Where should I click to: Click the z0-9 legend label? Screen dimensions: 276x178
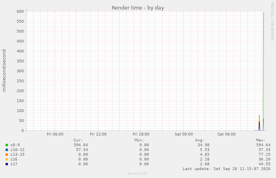[x=15, y=145]
